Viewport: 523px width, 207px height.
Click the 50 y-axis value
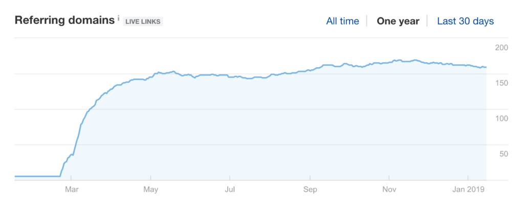tap(503, 154)
